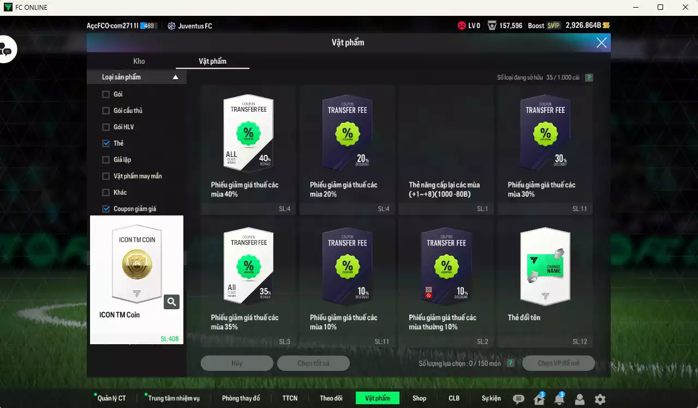Open the chat message icon in bottom bar
This screenshot has width=698, height=408.
(518, 399)
